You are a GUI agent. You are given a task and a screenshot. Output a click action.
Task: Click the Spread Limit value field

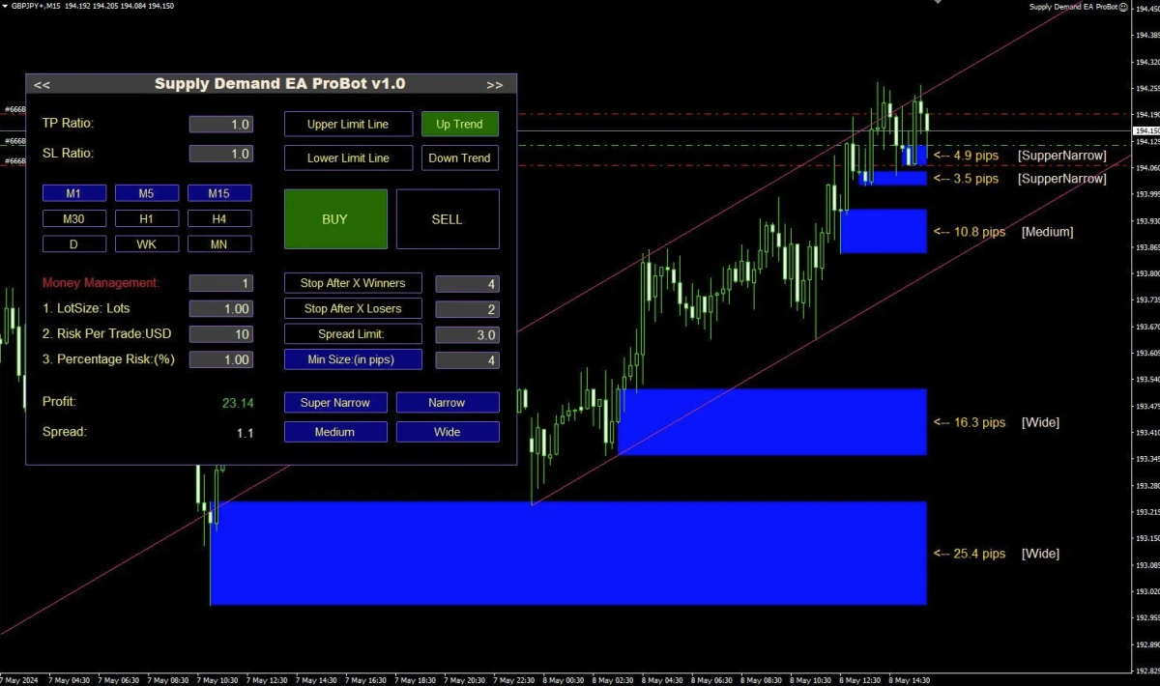point(467,335)
